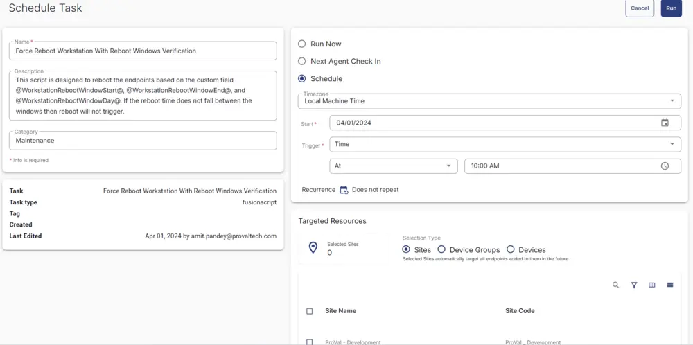Click the Task value in details card
Screen dimensions: 693x345
tap(190, 191)
